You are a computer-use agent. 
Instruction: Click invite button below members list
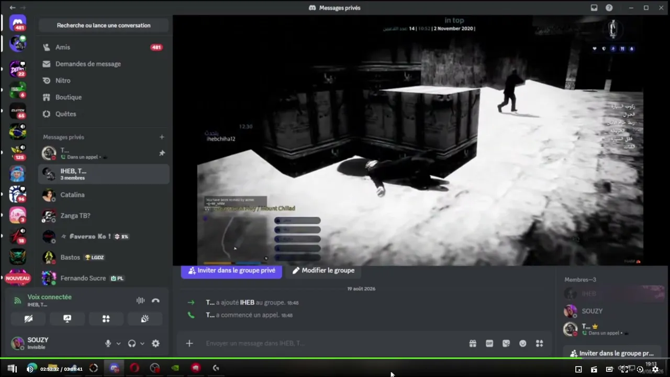pos(612,353)
